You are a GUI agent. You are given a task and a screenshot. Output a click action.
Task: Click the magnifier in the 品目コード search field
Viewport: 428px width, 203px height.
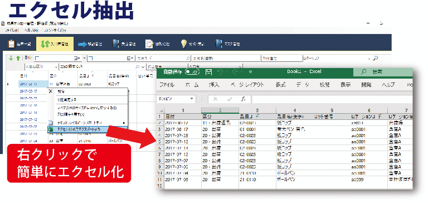[187, 58]
